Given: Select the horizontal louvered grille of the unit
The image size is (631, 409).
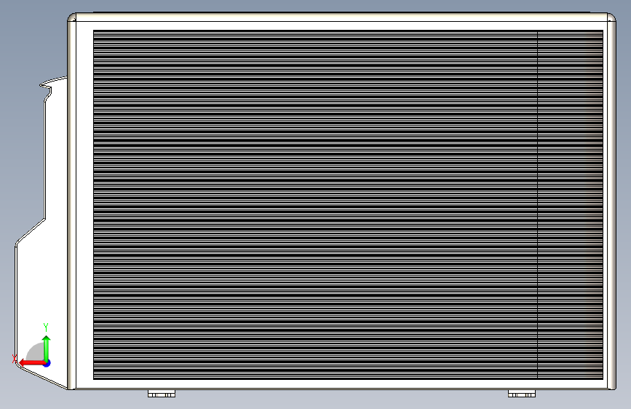Looking at the screenshot, I should click(348, 204).
